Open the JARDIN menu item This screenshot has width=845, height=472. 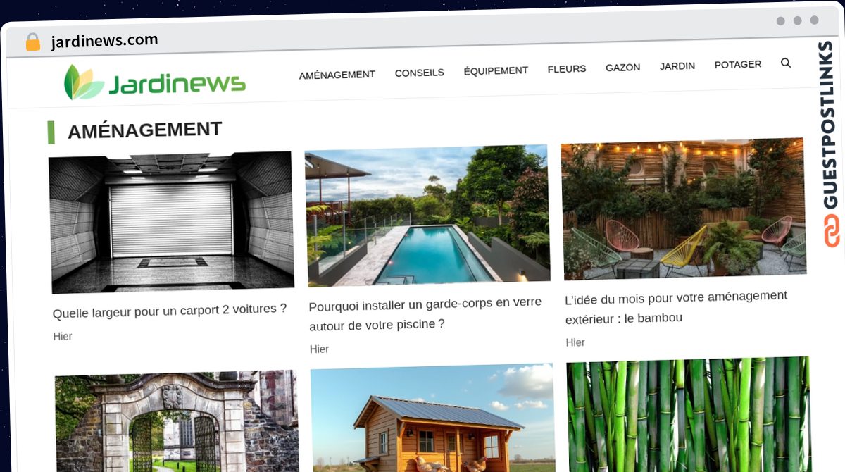click(677, 66)
